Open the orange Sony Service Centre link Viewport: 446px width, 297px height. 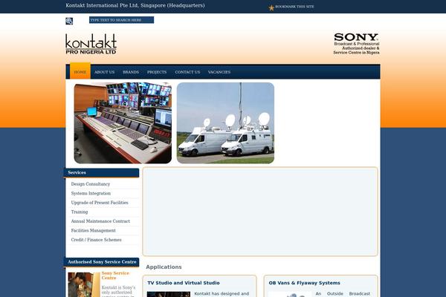click(x=115, y=275)
